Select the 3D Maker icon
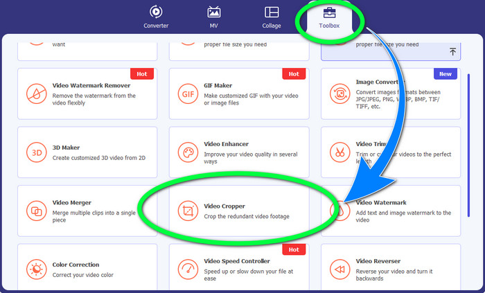The height and width of the screenshot is (293, 485). pos(36,152)
